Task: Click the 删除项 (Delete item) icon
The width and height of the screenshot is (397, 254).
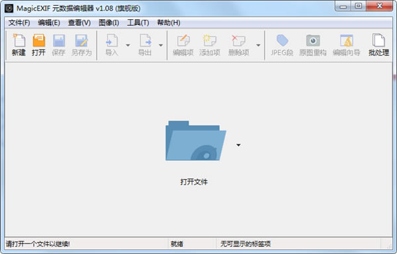Action: click(238, 45)
